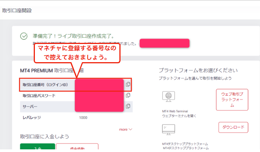The image size is (260, 152).
Task: Click the green checkmark success icon
Action: [24, 36]
